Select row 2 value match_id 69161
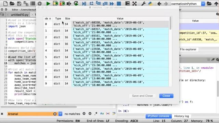The width and height of the screenshot is (219, 123). [x=120, y=37]
